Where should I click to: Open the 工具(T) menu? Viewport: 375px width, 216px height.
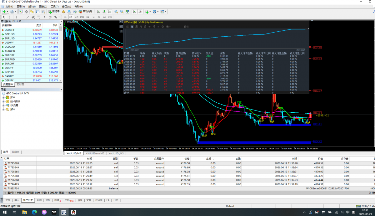click(x=54, y=6)
